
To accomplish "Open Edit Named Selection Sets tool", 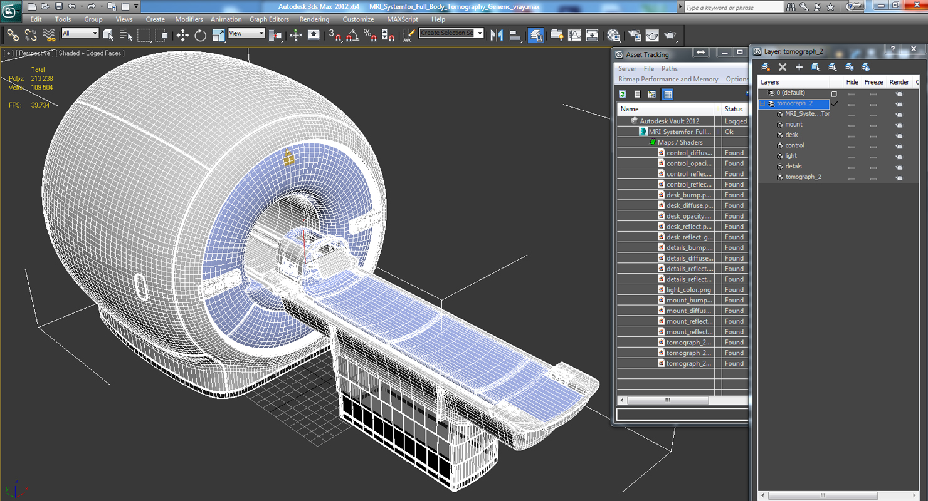I will [408, 35].
